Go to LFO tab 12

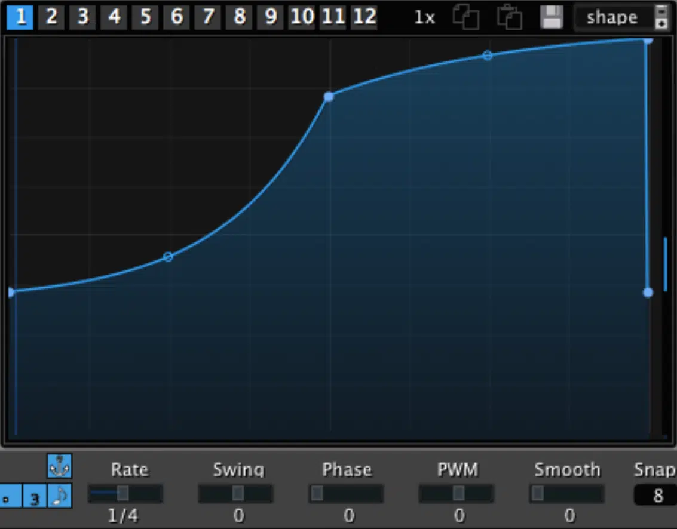(x=364, y=17)
